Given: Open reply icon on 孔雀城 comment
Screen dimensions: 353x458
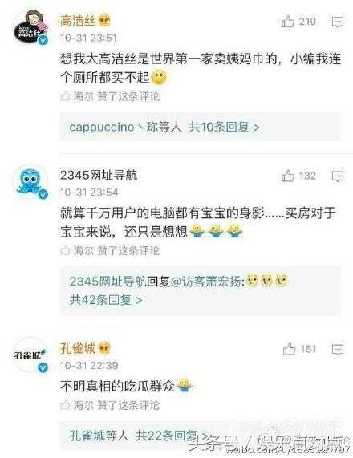Looking at the screenshot, I should [338, 349].
